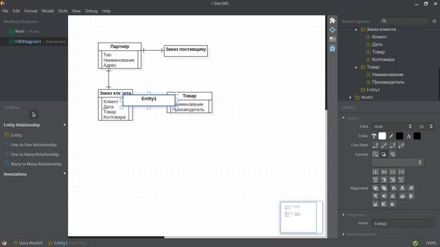Click Data Model1 breadcrumb in status bar
Image resolution: width=440 pixels, height=247 pixels.
(28, 243)
